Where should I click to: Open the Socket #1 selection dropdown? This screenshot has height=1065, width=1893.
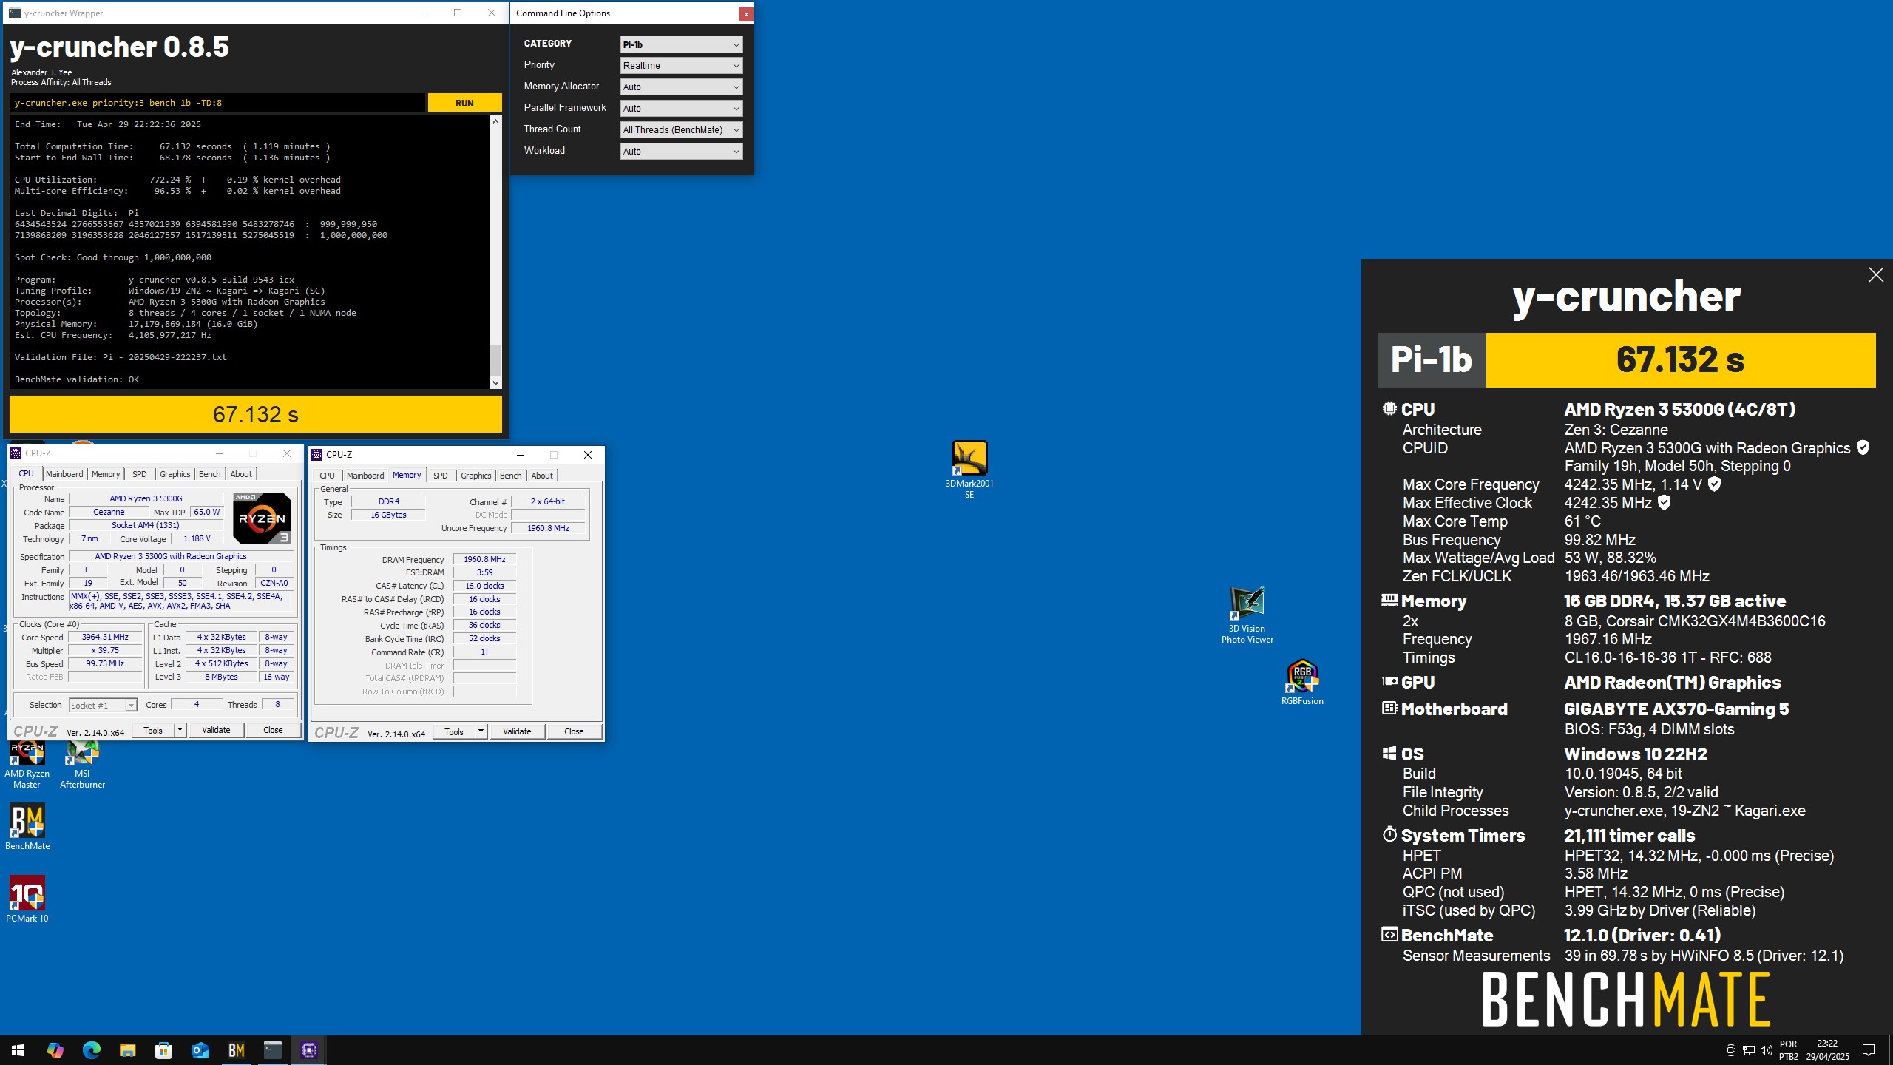pyautogui.click(x=103, y=706)
